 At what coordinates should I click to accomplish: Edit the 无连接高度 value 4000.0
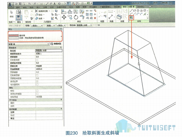point(49,69)
